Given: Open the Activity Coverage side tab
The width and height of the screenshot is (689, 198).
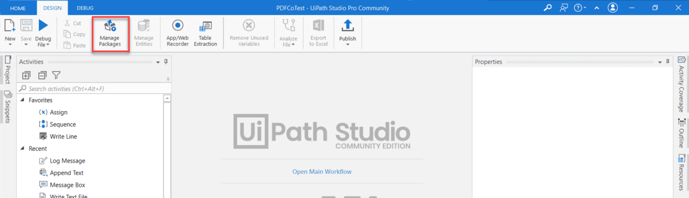Looking at the screenshot, I should [681, 84].
